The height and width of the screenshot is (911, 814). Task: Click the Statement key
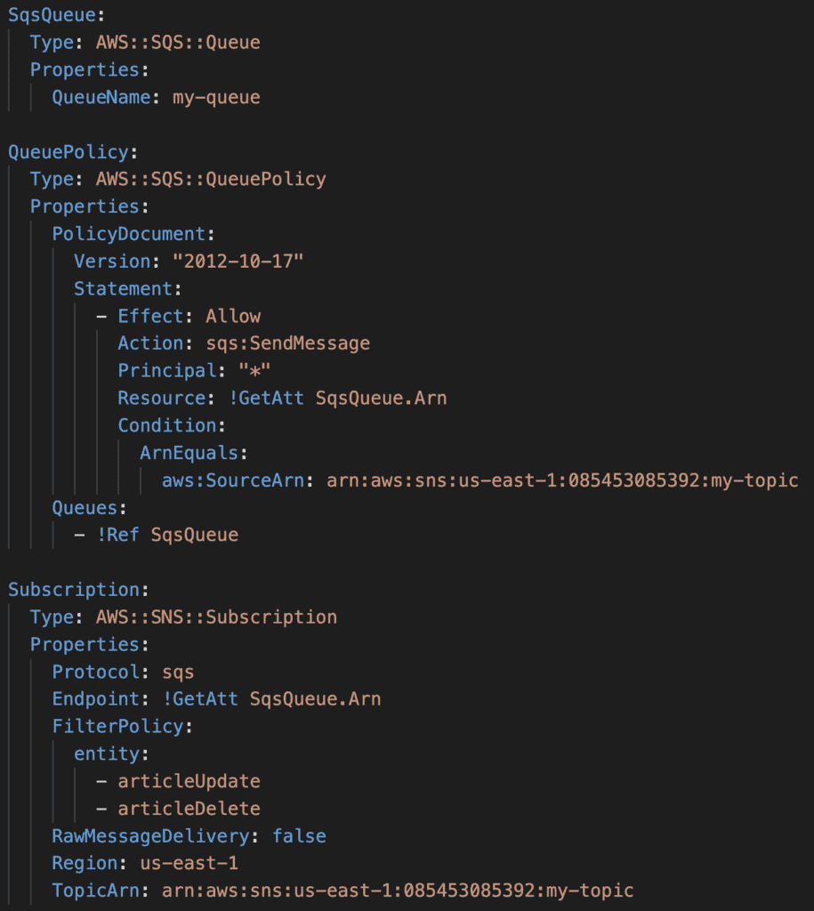(x=122, y=288)
